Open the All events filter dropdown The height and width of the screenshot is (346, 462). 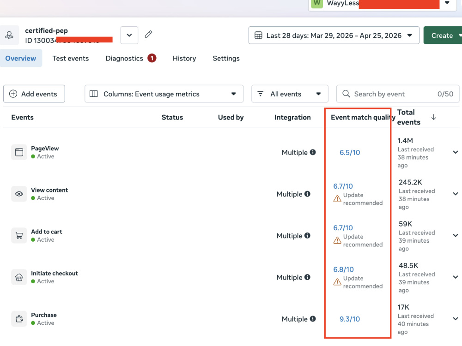[x=290, y=94]
